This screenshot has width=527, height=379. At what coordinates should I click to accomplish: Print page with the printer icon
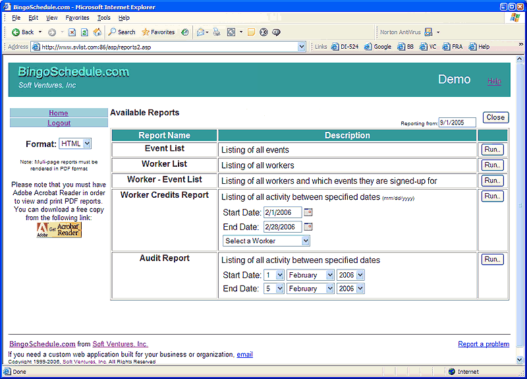click(x=217, y=32)
